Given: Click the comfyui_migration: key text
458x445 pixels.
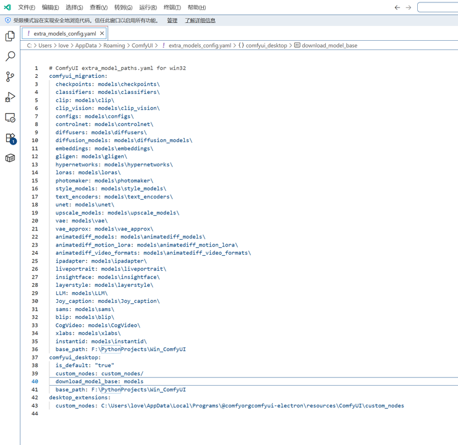Looking at the screenshot, I should 78,76.
